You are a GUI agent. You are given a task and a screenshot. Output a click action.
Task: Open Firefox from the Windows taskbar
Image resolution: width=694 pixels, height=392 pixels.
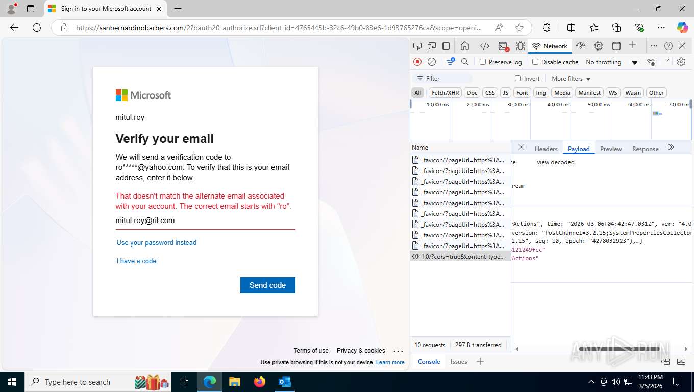(x=260, y=382)
